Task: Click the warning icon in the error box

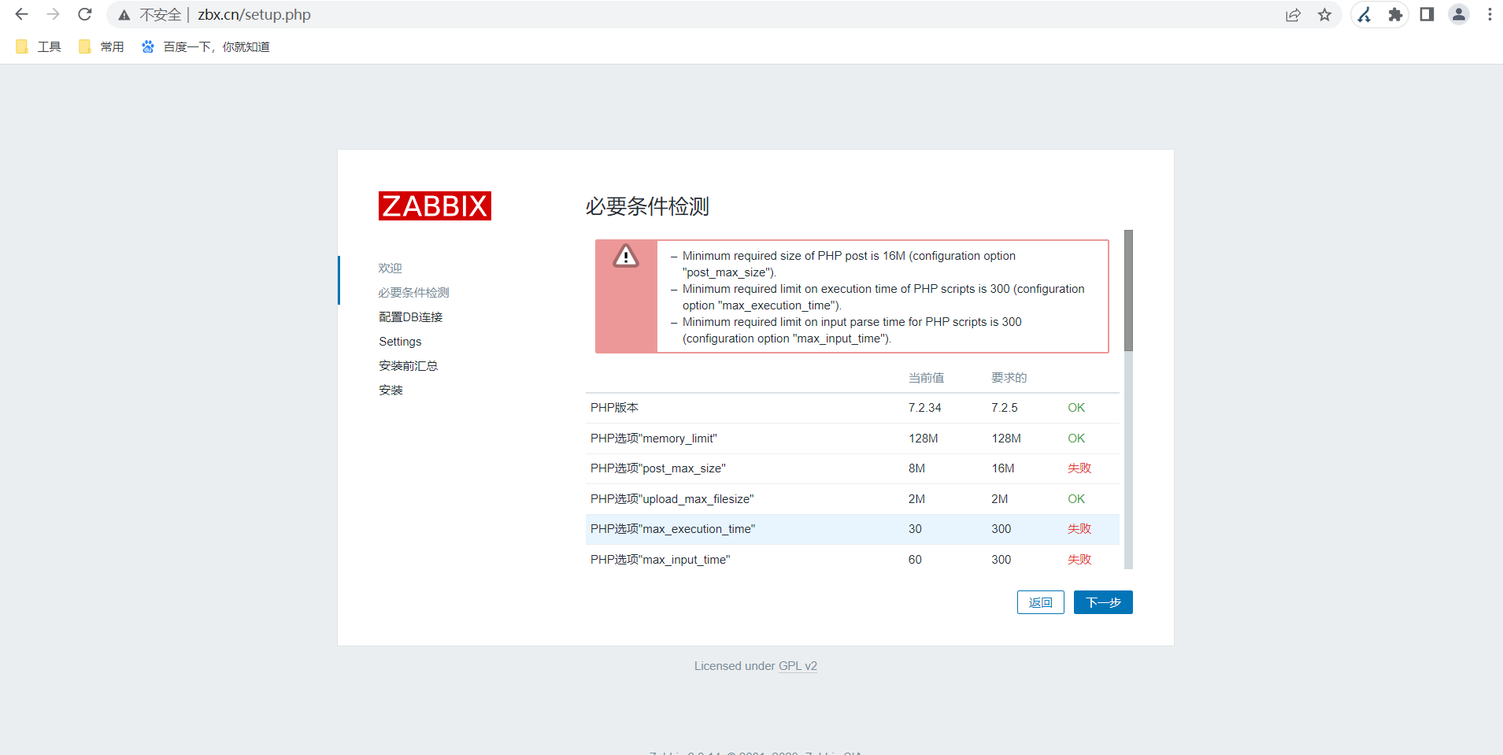Action: pos(626,256)
